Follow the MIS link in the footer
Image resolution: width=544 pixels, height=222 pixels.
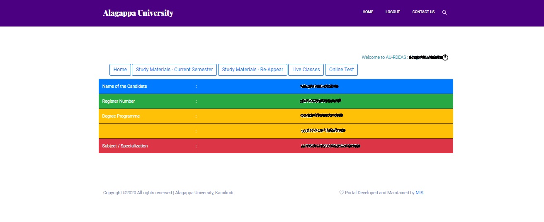[x=420, y=193]
